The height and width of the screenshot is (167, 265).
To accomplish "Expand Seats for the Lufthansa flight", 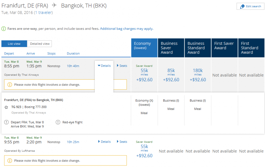I will [122, 142].
